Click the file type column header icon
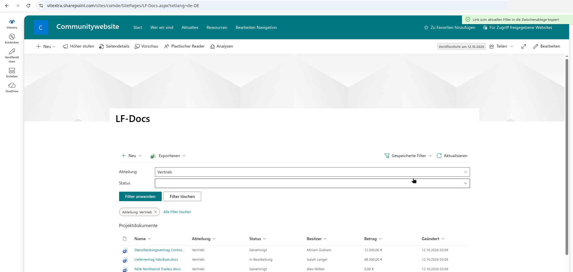Screen dimensions: 573x272 click(x=125, y=239)
